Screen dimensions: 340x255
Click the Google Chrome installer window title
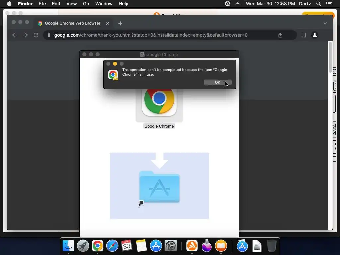[x=162, y=55]
